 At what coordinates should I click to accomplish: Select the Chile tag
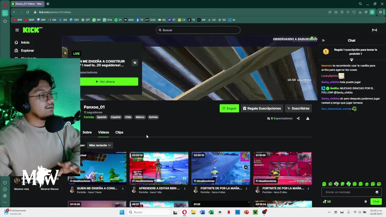[x=128, y=117]
